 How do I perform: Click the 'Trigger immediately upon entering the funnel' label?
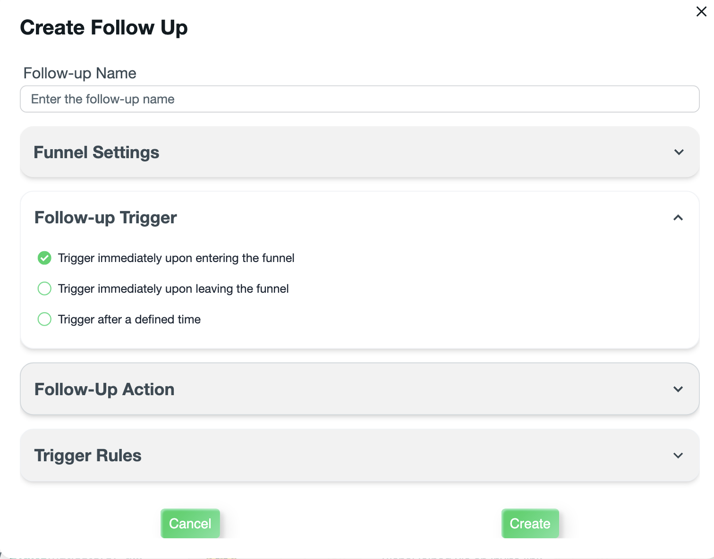point(176,258)
